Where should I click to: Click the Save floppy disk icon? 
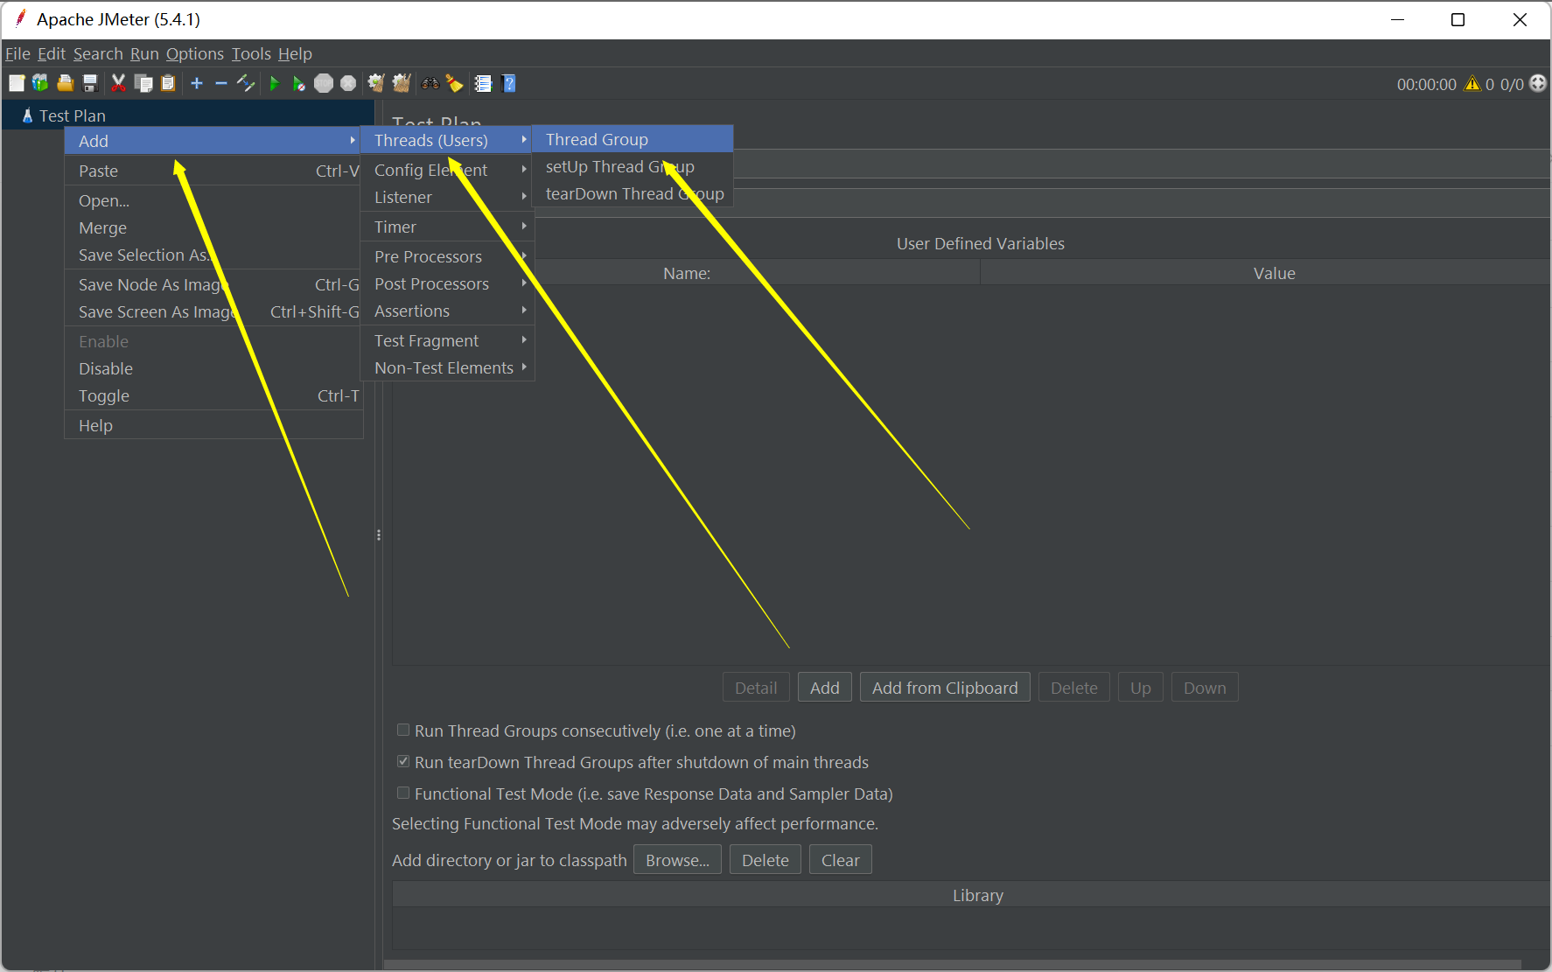click(x=89, y=83)
